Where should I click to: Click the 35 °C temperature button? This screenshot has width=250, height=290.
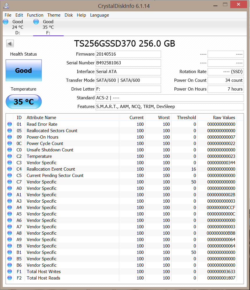[x=24, y=102]
